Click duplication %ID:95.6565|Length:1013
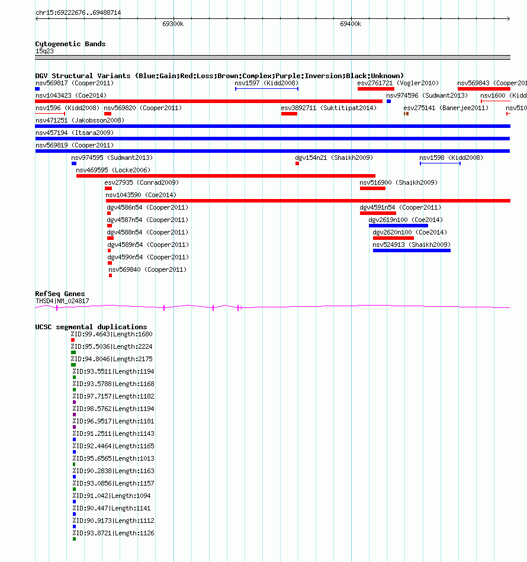This screenshot has width=527, height=562. 113,458
